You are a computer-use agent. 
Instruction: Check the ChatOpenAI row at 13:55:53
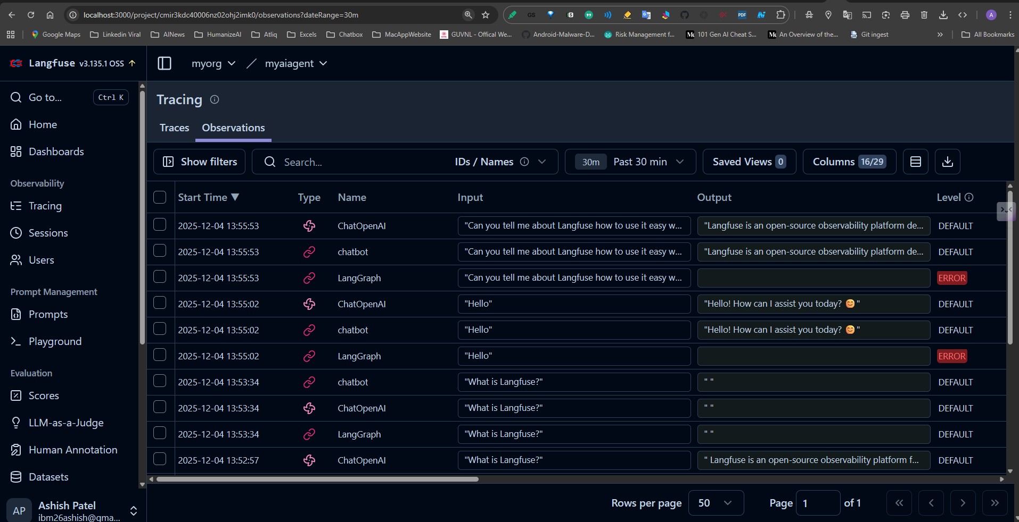click(x=160, y=224)
